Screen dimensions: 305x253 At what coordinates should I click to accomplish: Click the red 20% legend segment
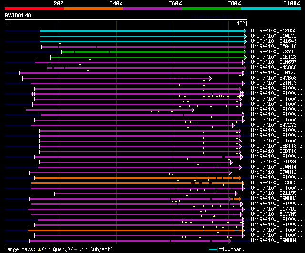(34, 9)
